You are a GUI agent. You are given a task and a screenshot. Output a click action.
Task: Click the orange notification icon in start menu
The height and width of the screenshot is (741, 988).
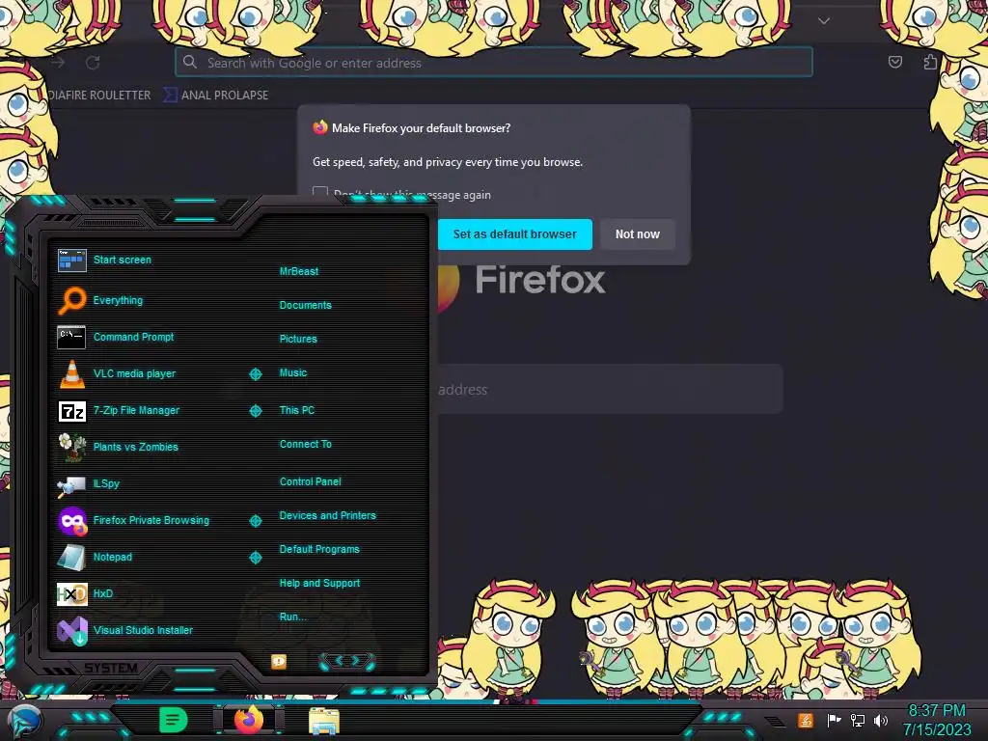point(279,661)
